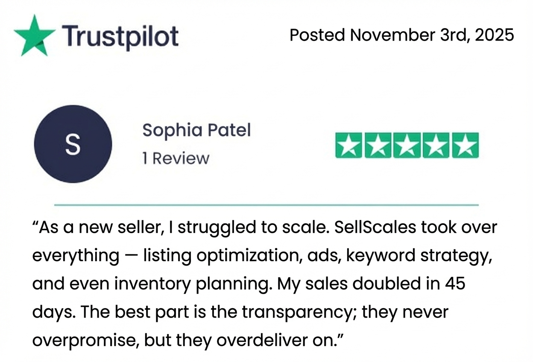This screenshot has height=362, width=533.
Task: Open the round S profile avatar
Action: click(73, 144)
